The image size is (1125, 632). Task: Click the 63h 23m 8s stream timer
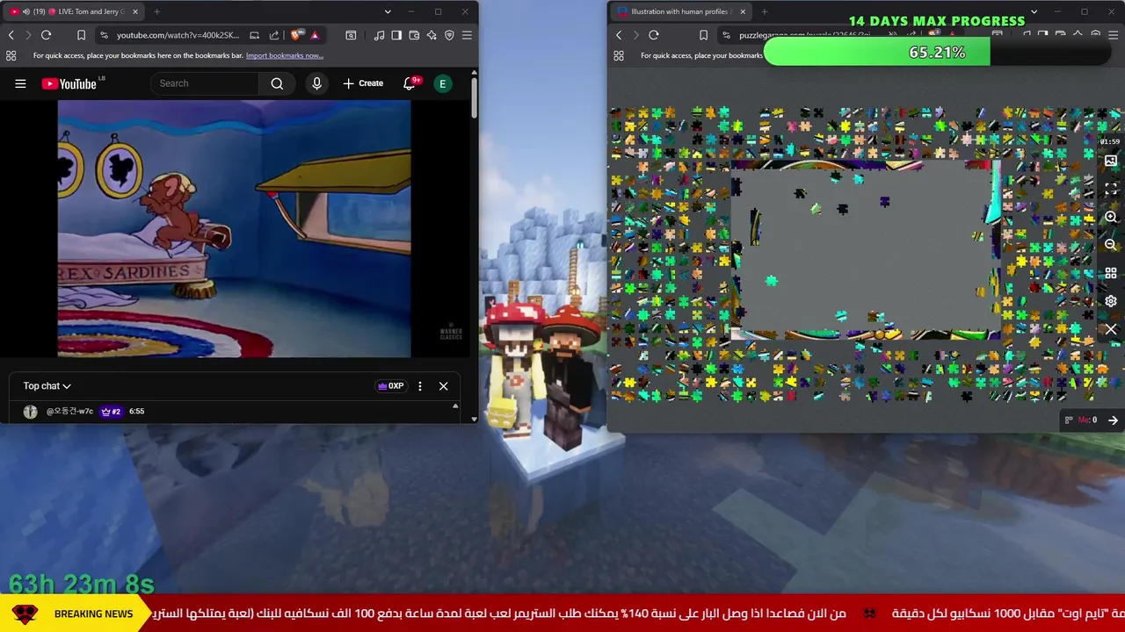click(x=82, y=584)
